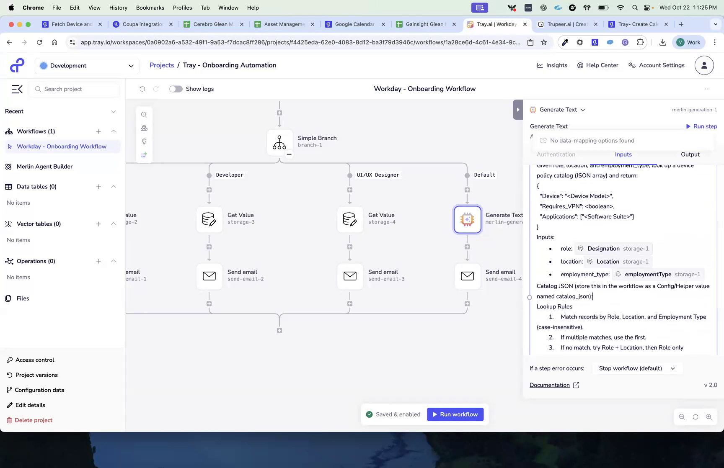Screen dimensions: 724x468
Task: Click the Send email send-email-3 step icon
Action: (350, 276)
